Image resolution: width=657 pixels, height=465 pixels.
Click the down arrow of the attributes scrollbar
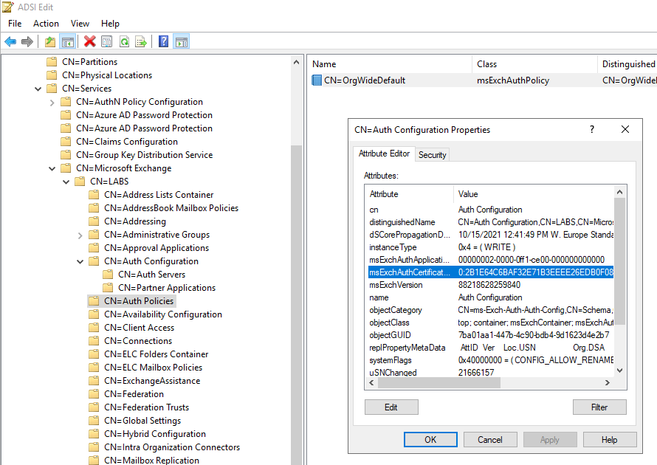point(619,371)
